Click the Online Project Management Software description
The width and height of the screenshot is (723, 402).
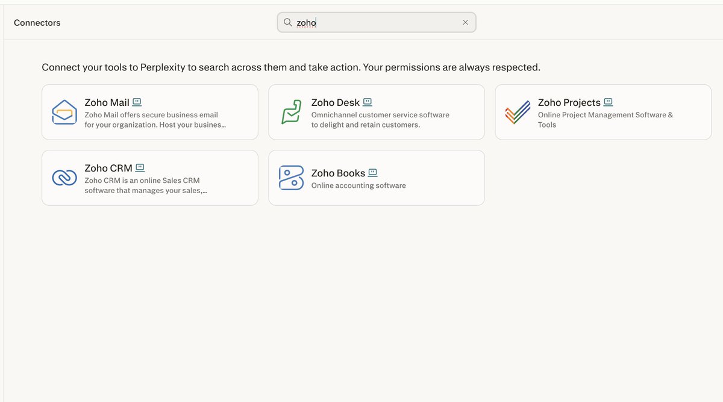click(x=606, y=120)
